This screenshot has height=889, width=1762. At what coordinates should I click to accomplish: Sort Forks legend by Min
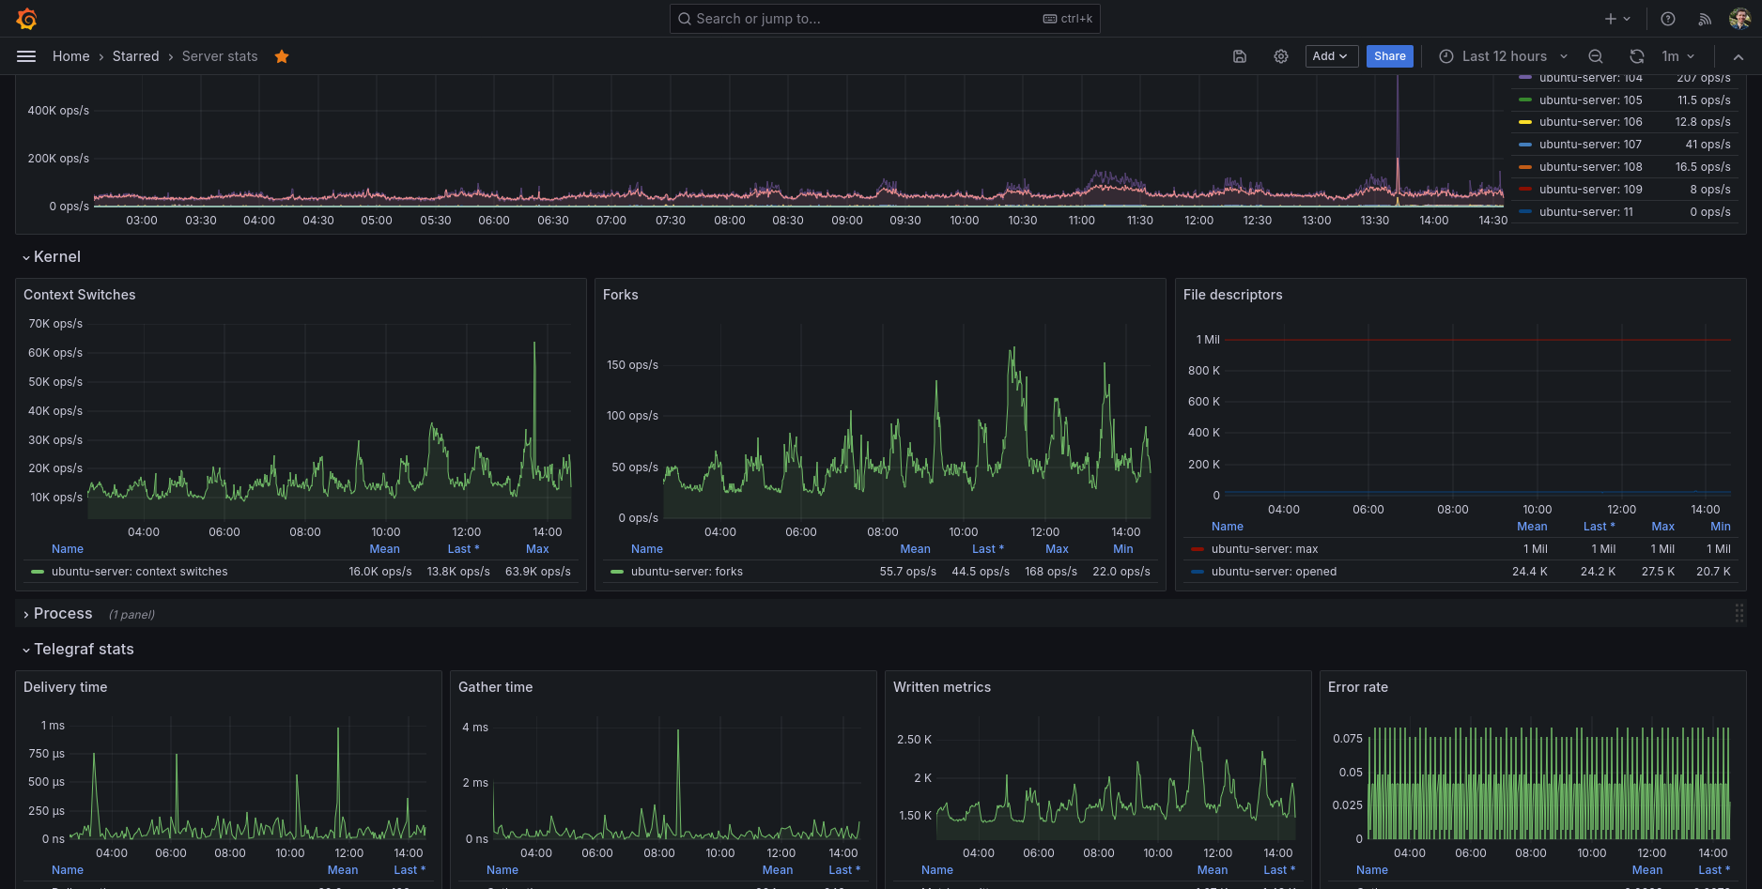coord(1123,549)
